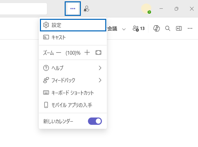Screen dimensions: 198x147
Task: Click the profile avatar with green status
Action: coord(146,9)
